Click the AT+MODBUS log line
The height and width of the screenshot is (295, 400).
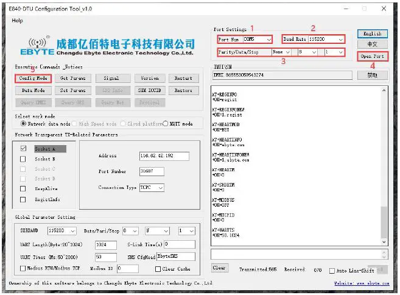point(223,200)
